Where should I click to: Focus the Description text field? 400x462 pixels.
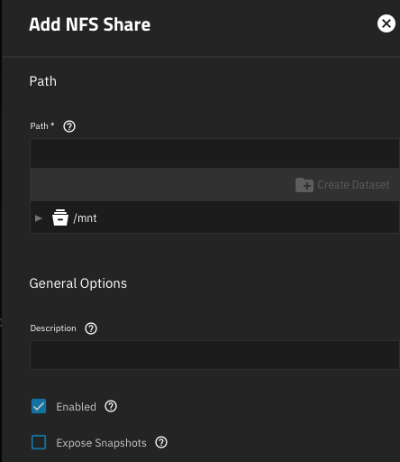(214, 355)
